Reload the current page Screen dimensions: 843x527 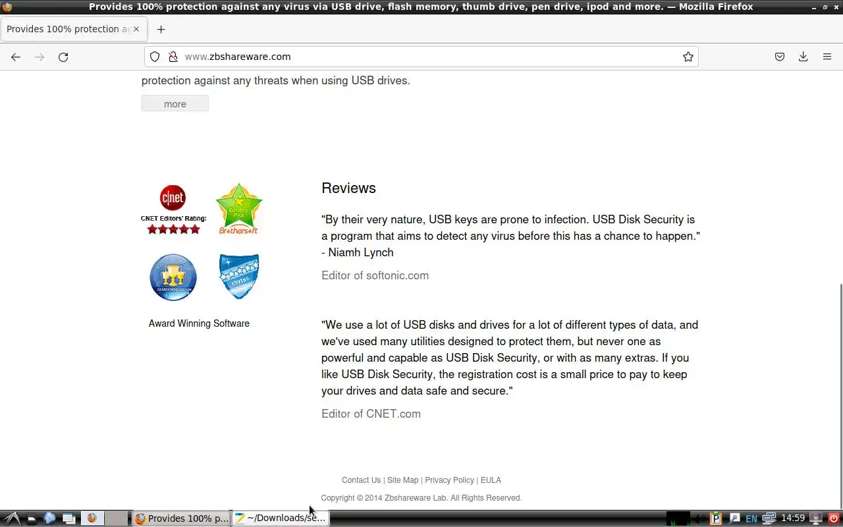point(63,57)
